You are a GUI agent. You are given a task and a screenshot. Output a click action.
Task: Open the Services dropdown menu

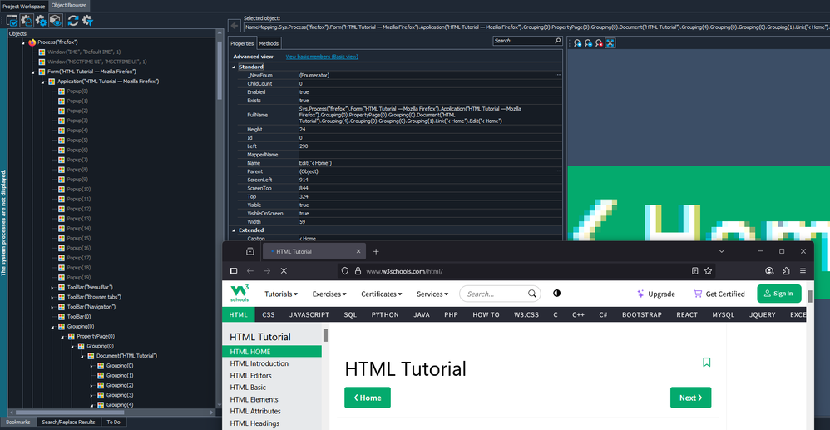(432, 294)
